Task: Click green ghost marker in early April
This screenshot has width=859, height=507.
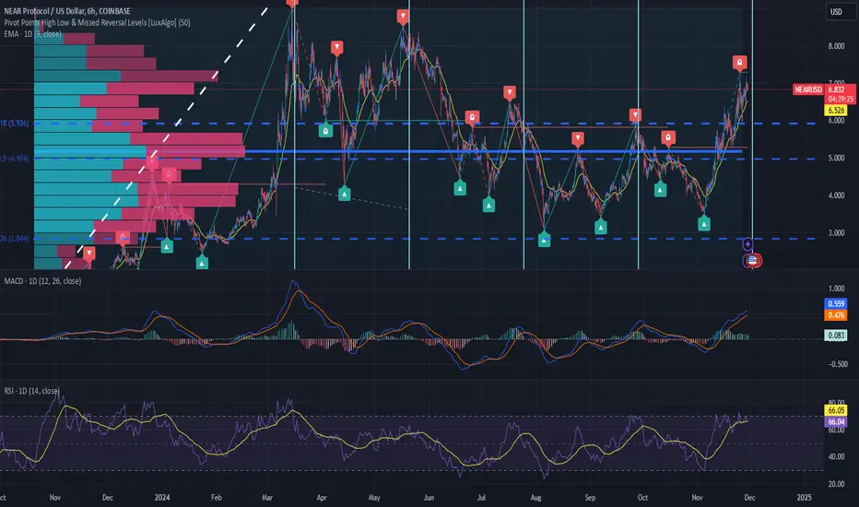Action: 325,131
